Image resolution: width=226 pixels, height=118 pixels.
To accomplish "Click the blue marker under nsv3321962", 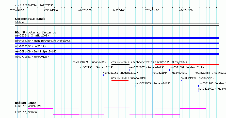I will coord(103,75).
